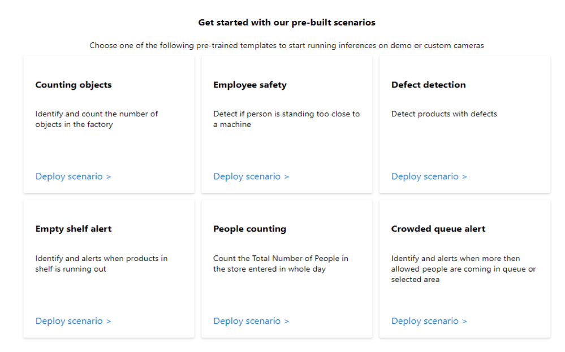This screenshot has height=352, width=565.
Task: Deploy the Crowded queue alert scenario
Action: 429,321
